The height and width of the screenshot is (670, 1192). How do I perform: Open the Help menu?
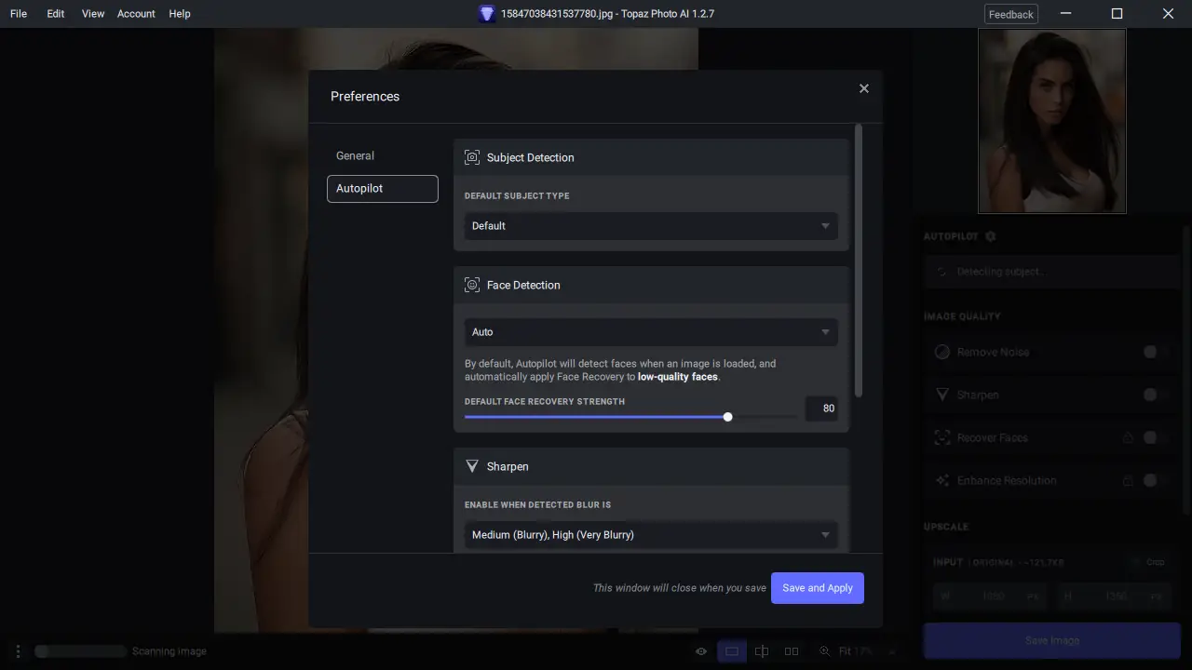[x=180, y=14]
